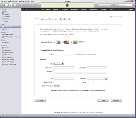Click the Go Back button

40,100
